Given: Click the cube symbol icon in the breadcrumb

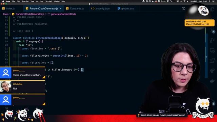Looking at the screenshot, I should click(49, 14).
